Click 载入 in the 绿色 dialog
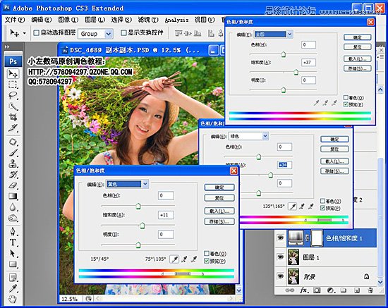 pyautogui.click(x=334, y=161)
